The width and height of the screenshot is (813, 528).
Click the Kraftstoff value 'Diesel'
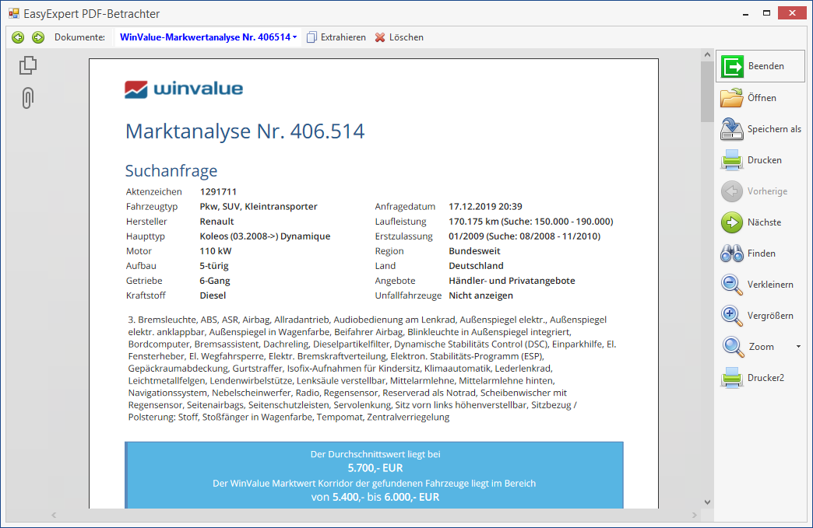213,295
